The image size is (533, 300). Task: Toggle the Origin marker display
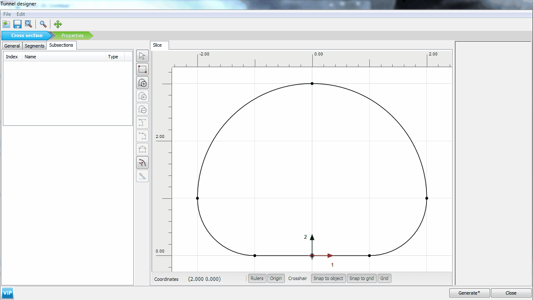tap(276, 278)
